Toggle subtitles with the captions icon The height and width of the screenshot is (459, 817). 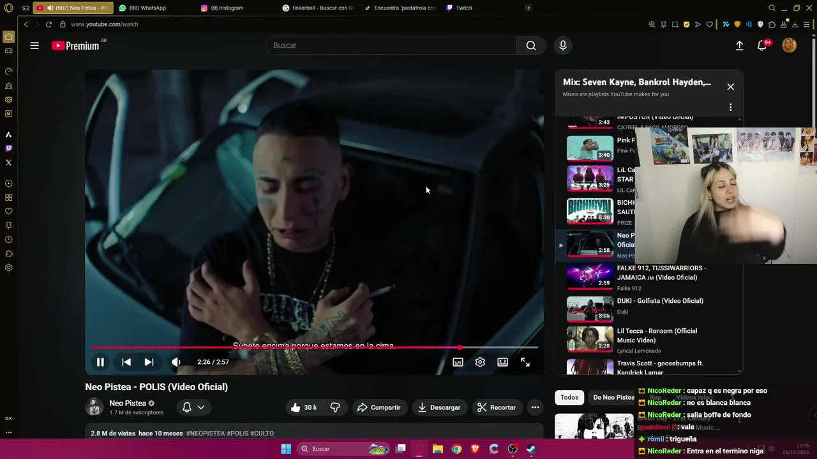pyautogui.click(x=458, y=362)
